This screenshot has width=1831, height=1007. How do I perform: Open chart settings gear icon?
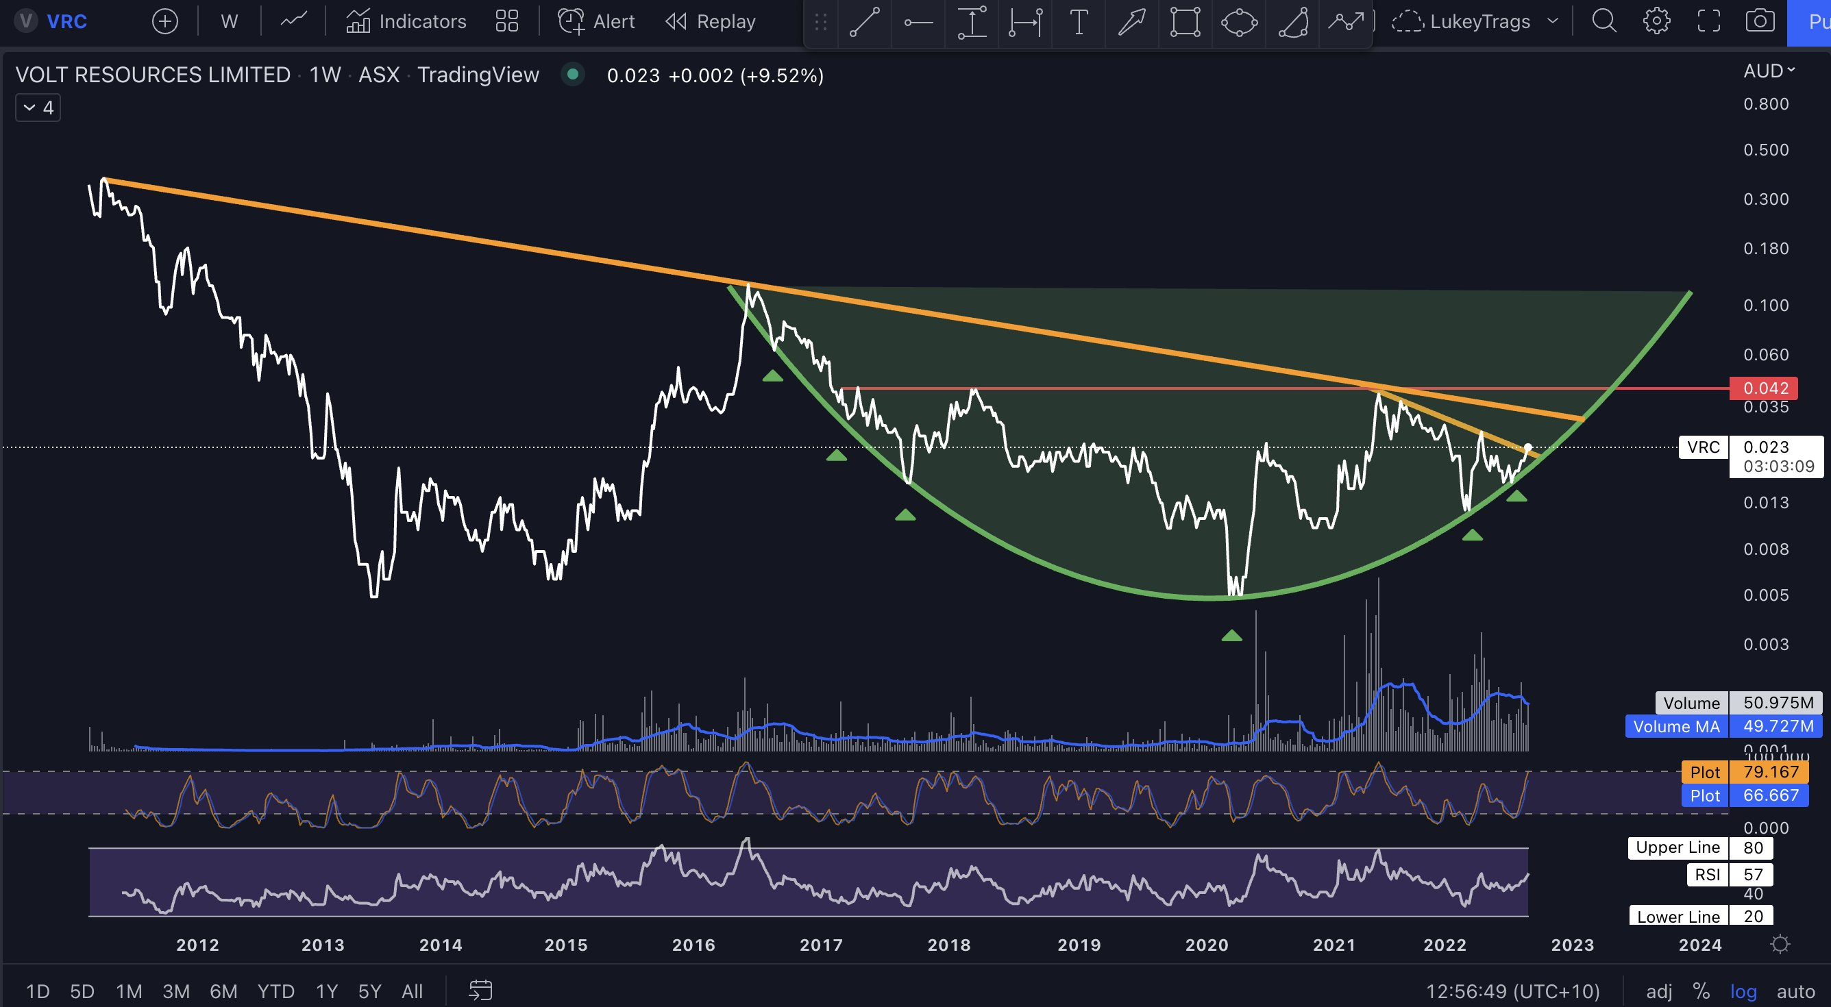[1656, 21]
